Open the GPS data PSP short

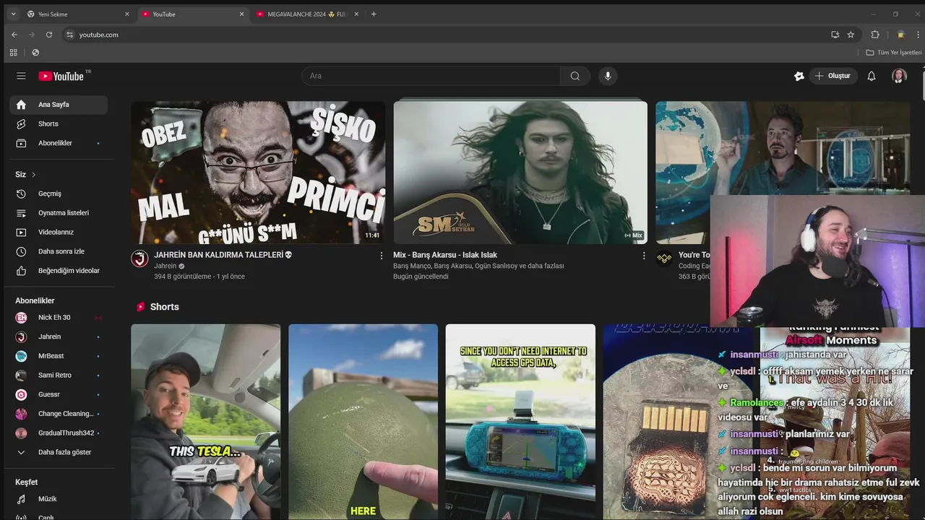pyautogui.click(x=520, y=422)
